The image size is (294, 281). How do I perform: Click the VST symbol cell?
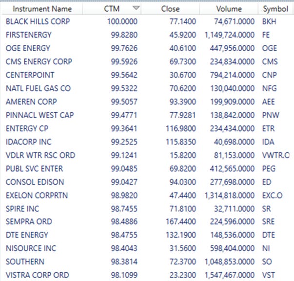(x=268, y=275)
